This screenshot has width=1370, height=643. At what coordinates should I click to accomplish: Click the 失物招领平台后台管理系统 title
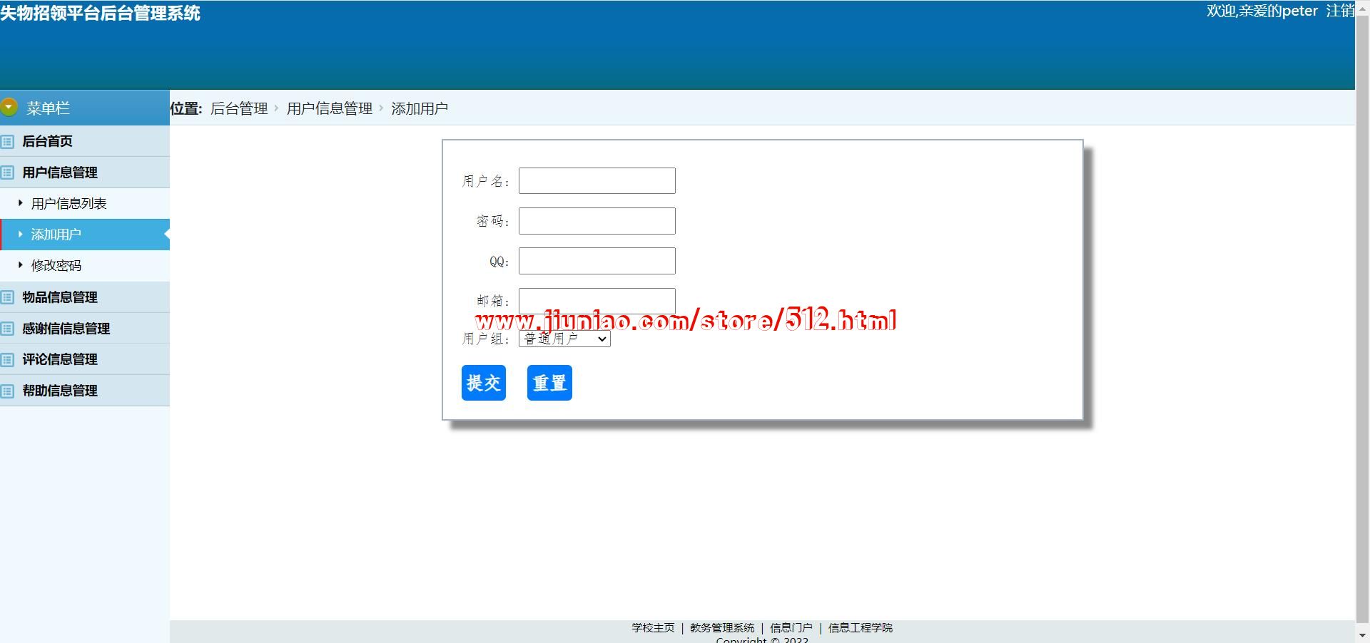point(100,14)
